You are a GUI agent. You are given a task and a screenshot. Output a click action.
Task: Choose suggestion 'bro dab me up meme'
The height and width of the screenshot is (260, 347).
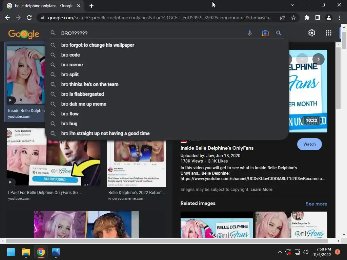coord(167,104)
